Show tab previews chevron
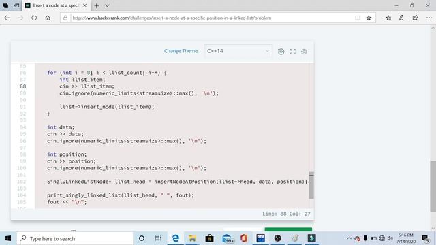The width and height of the screenshot is (436, 245). pos(107,5)
